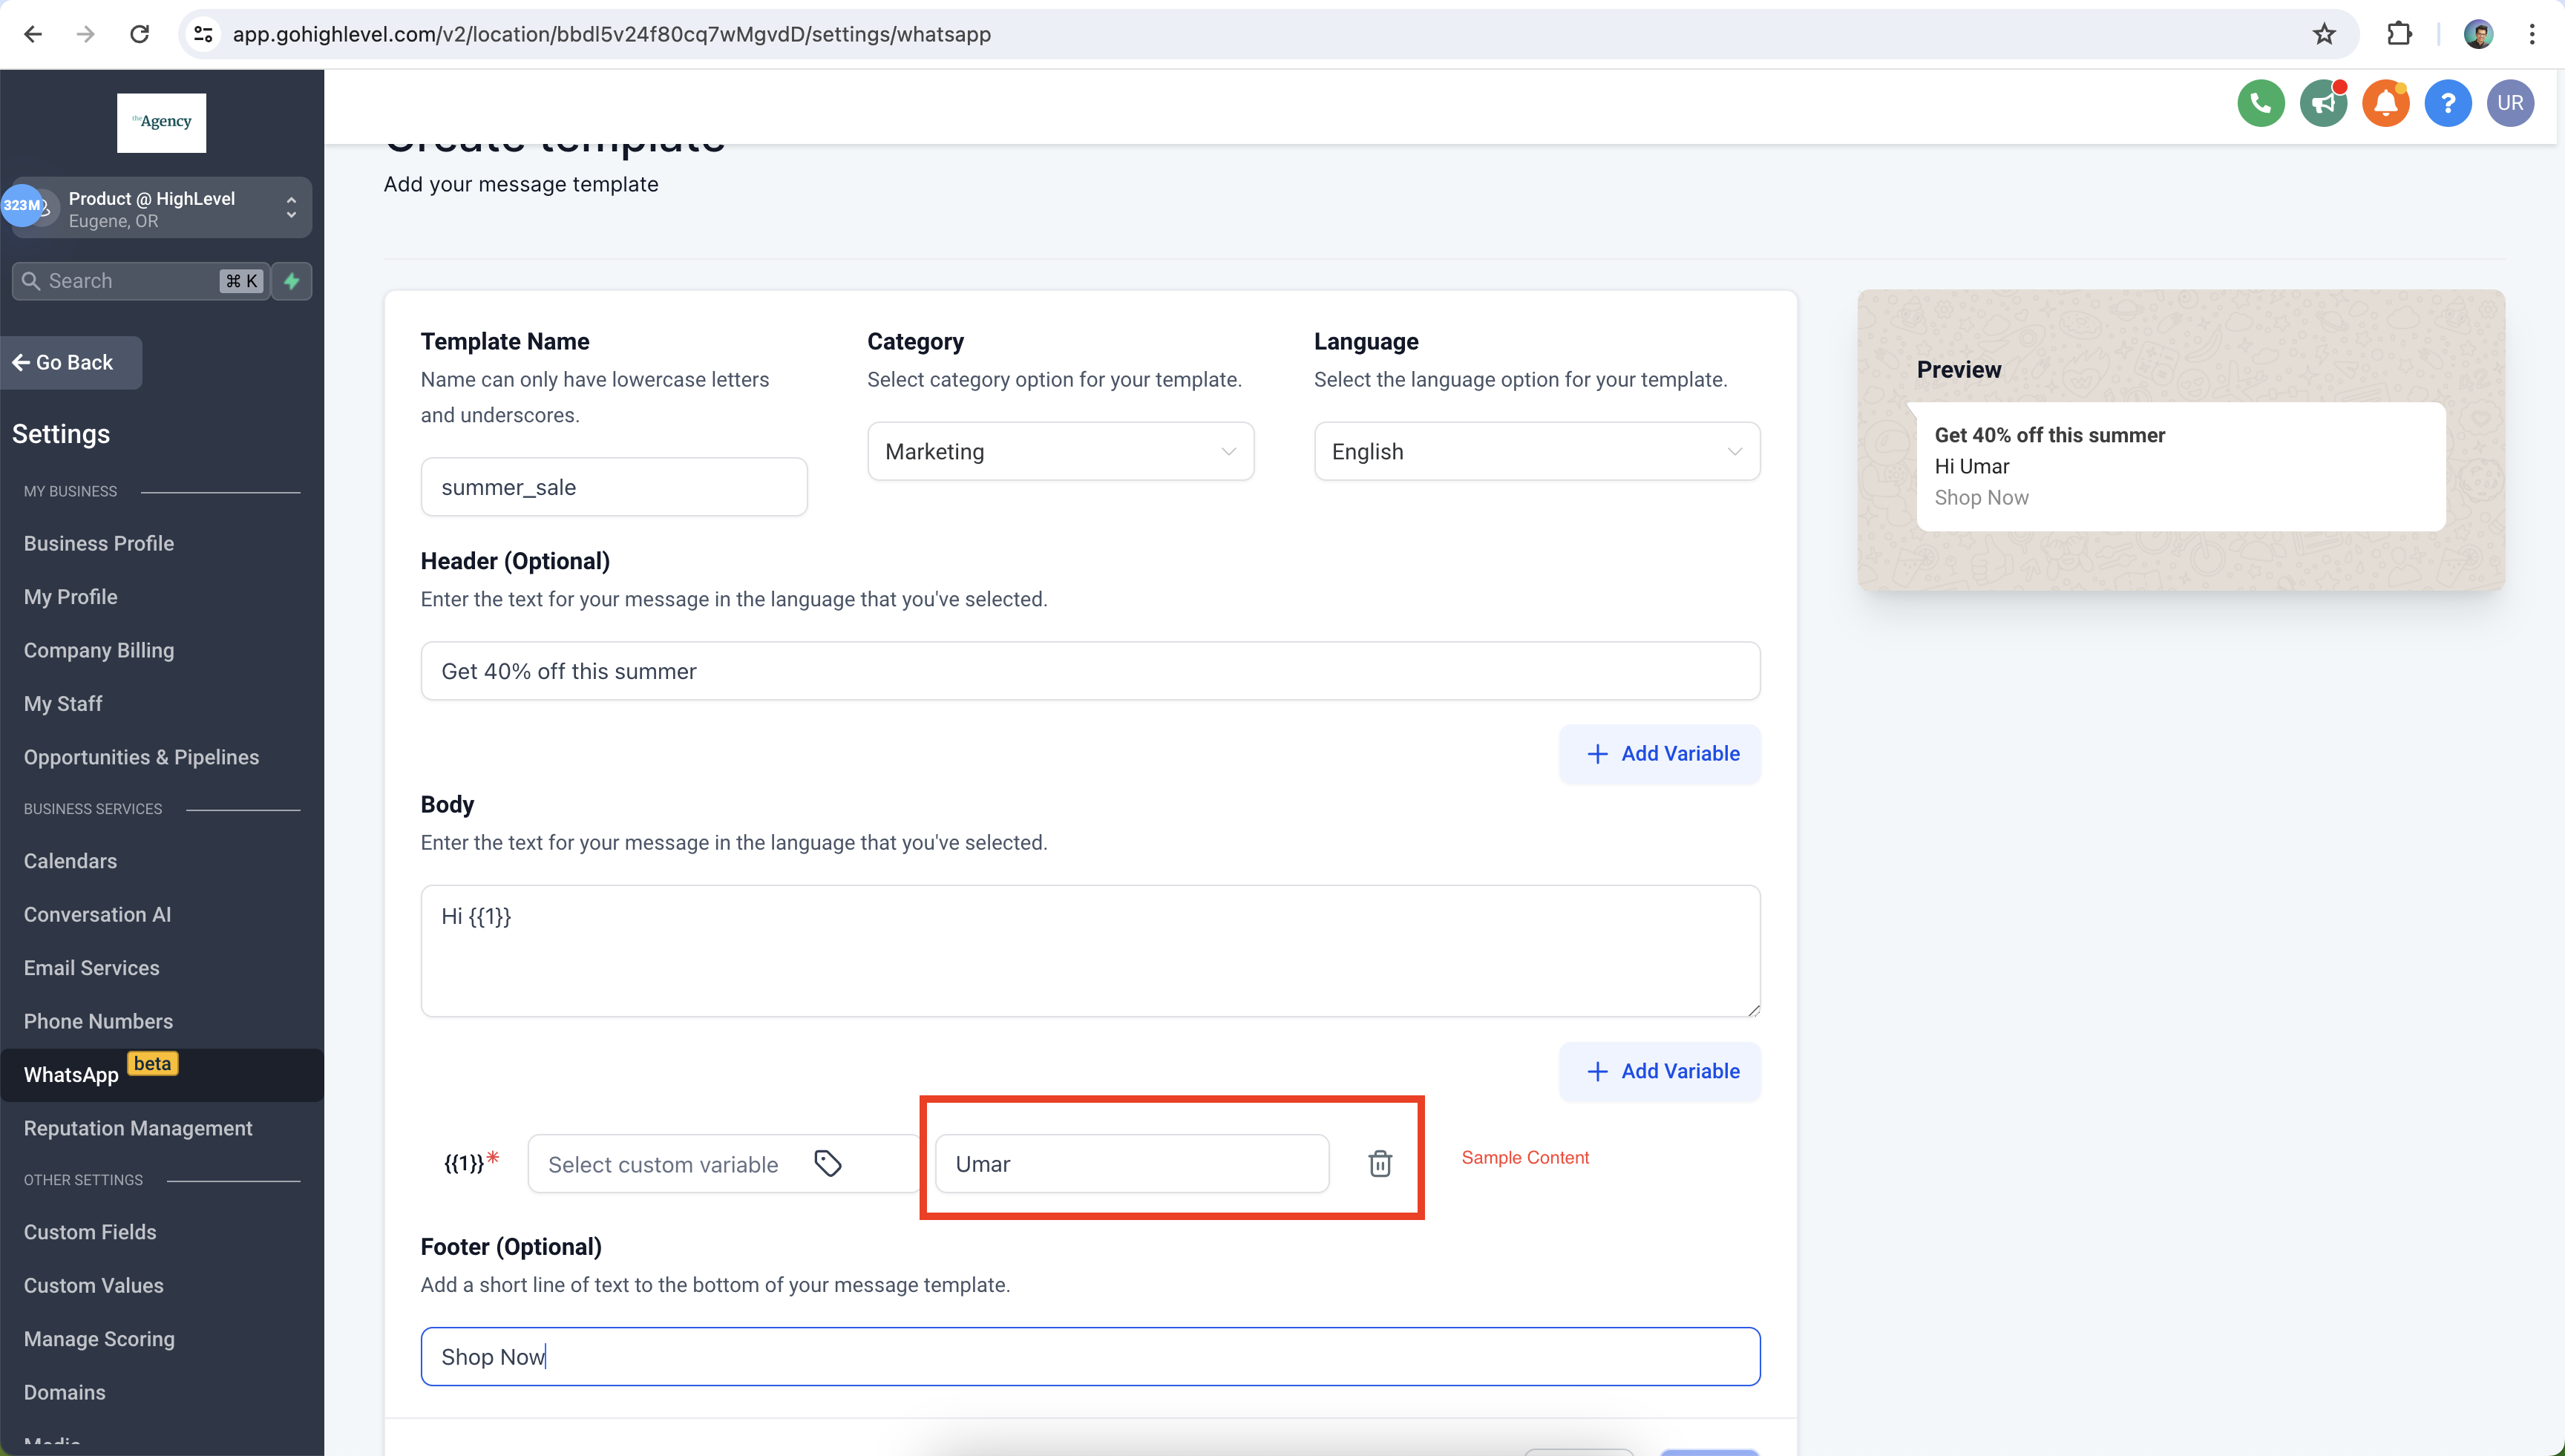
Task: Open the Language English dropdown
Action: [1537, 451]
